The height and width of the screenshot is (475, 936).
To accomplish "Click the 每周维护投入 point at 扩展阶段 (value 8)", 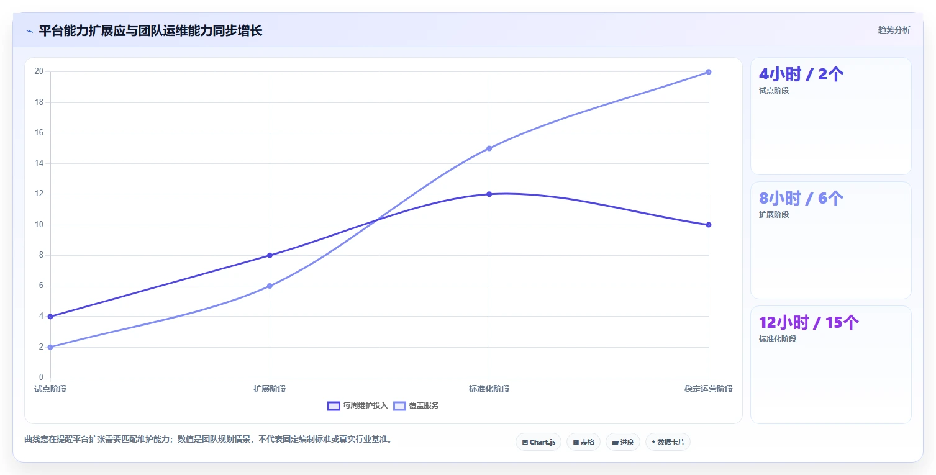I will 270,255.
